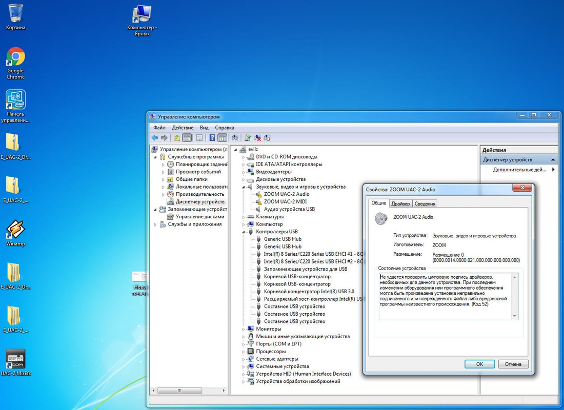Select the Общие tab in properties

(x=379, y=203)
